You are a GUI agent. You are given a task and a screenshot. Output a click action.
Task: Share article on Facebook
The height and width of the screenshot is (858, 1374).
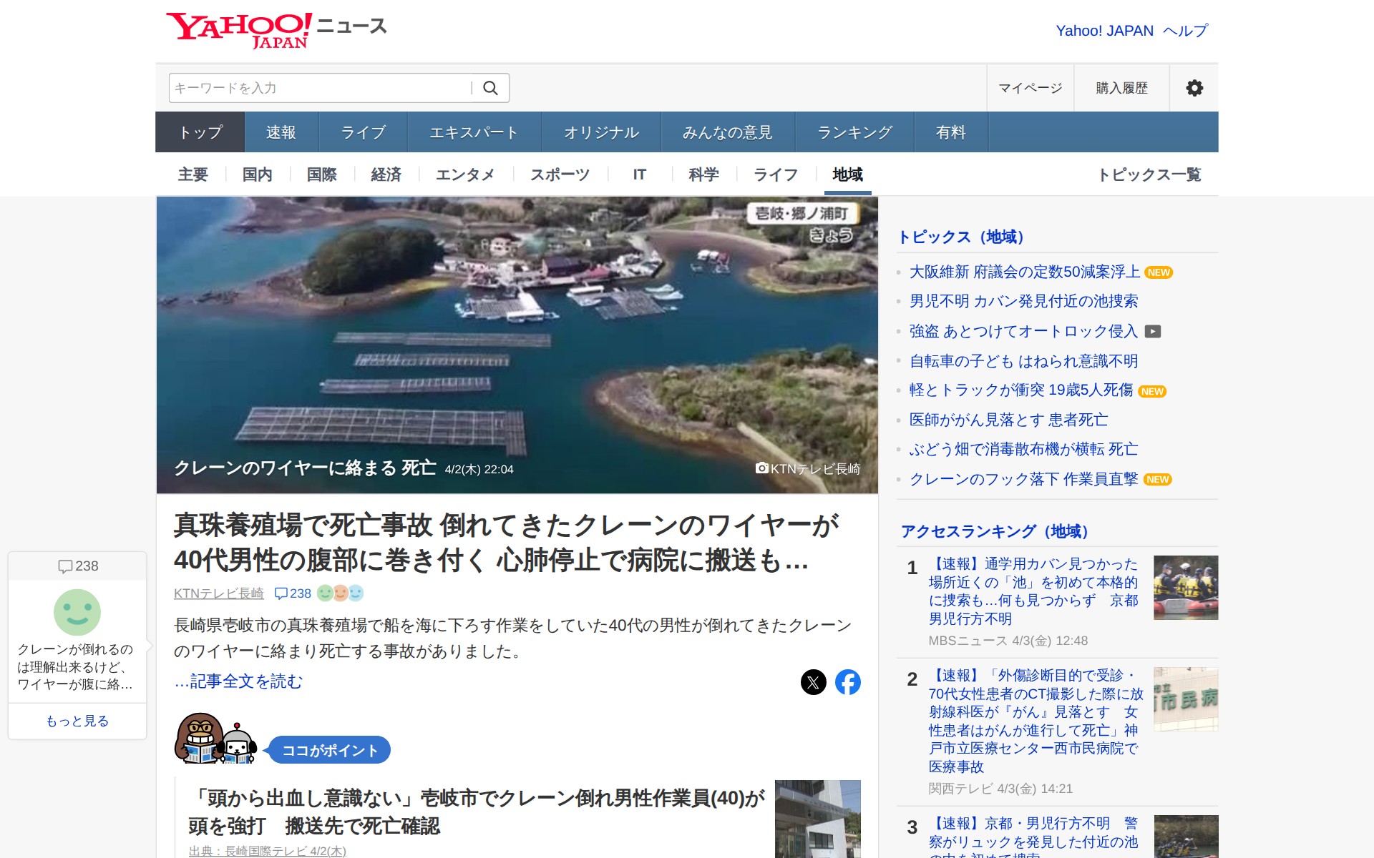pyautogui.click(x=847, y=682)
